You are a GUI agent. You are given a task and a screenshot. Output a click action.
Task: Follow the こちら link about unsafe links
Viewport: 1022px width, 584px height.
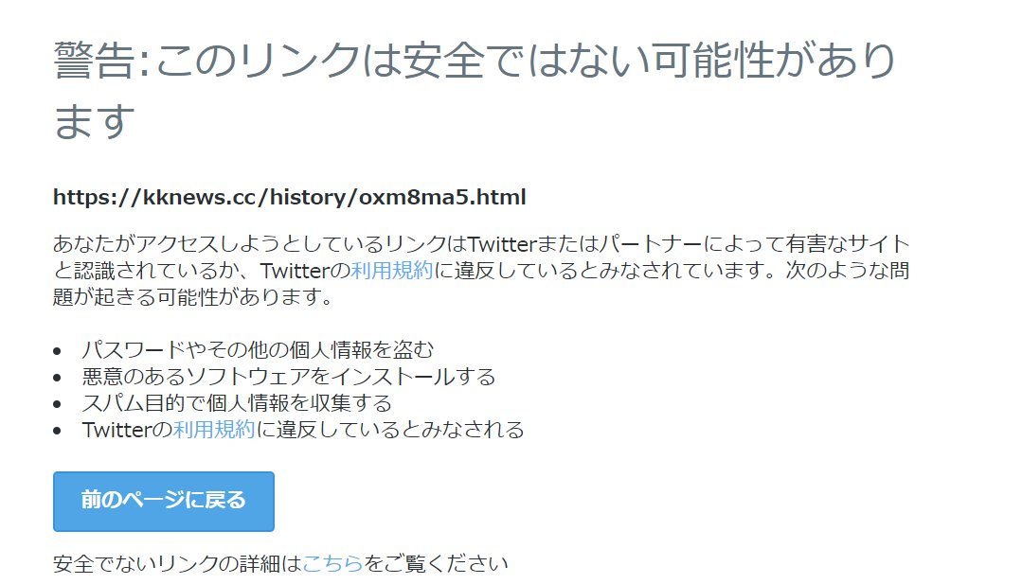tap(332, 563)
